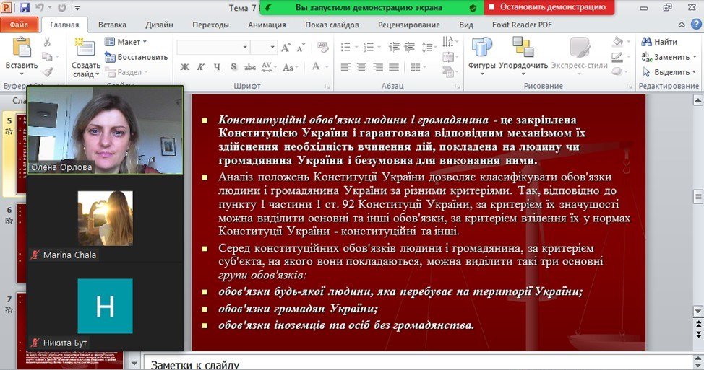This screenshot has width=704, height=370.
Task: Click the shape fill bucket icon
Action: coord(618,42)
